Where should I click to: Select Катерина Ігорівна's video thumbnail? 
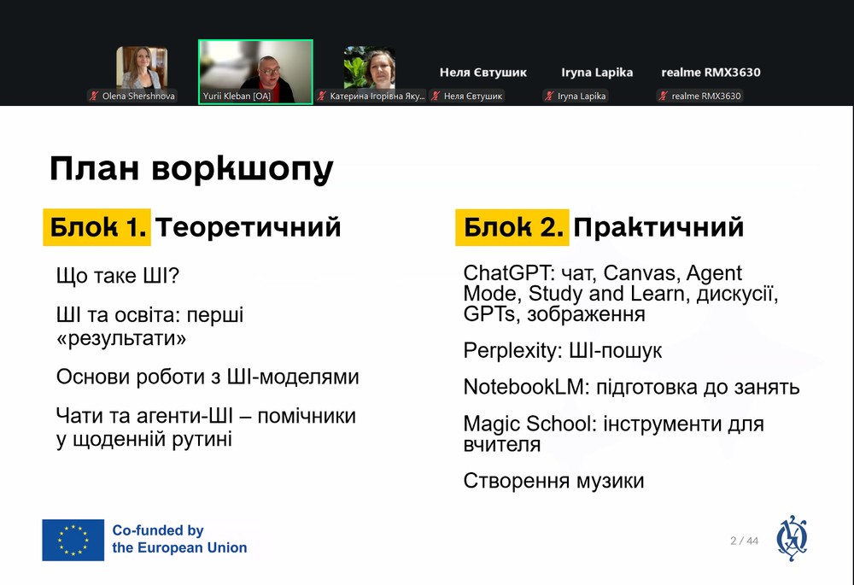click(x=369, y=67)
